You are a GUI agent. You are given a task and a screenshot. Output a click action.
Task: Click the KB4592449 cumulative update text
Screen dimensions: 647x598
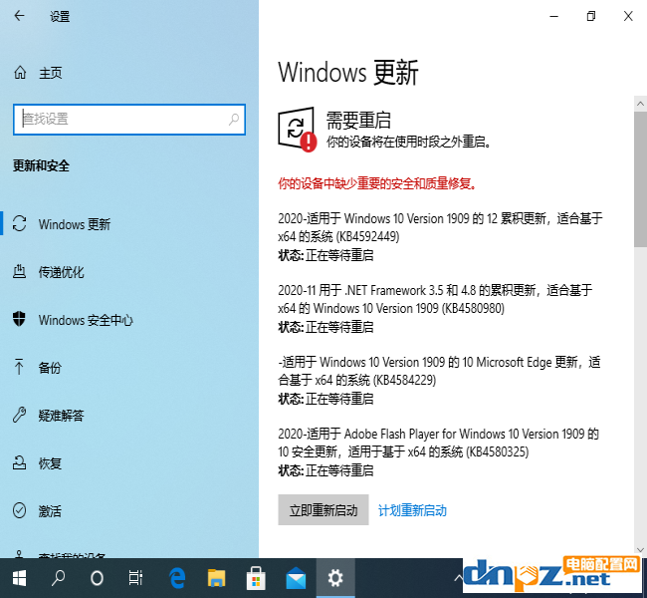pyautogui.click(x=440, y=227)
